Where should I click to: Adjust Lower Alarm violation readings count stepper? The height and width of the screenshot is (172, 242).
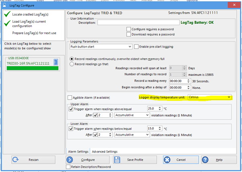(x=110, y=135)
